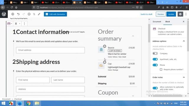Toggle the Company field switch
Viewport: 189px width, 106px height.
tap(155, 53)
